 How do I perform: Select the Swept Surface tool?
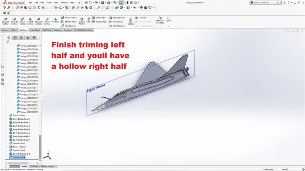(22, 21)
